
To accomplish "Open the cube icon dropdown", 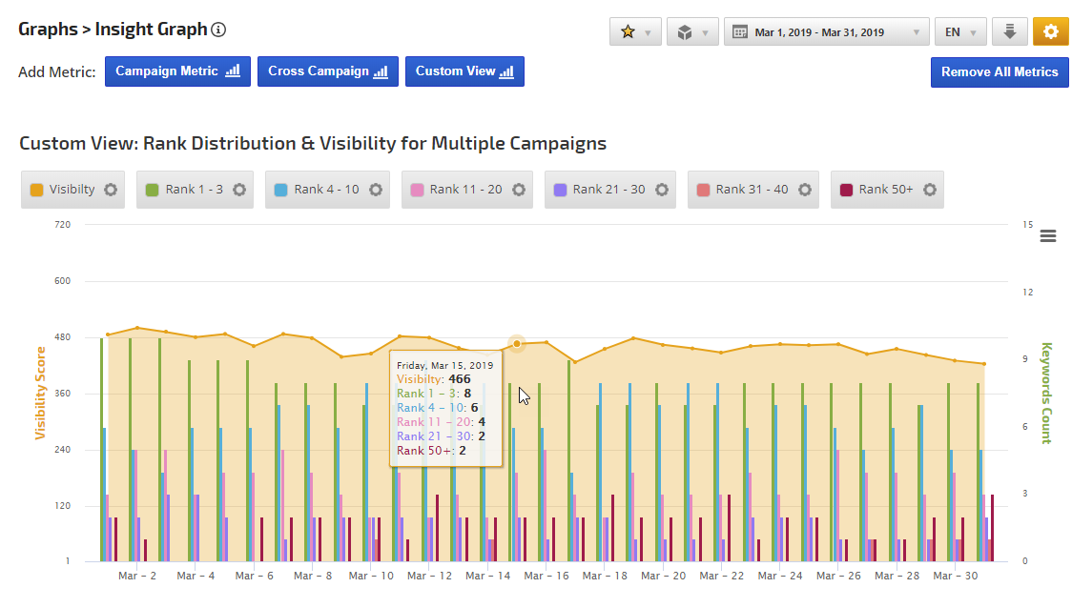I will pyautogui.click(x=692, y=31).
